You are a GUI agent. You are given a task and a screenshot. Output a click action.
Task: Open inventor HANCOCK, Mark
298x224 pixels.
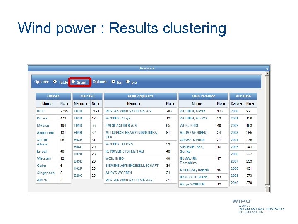coord(193,177)
